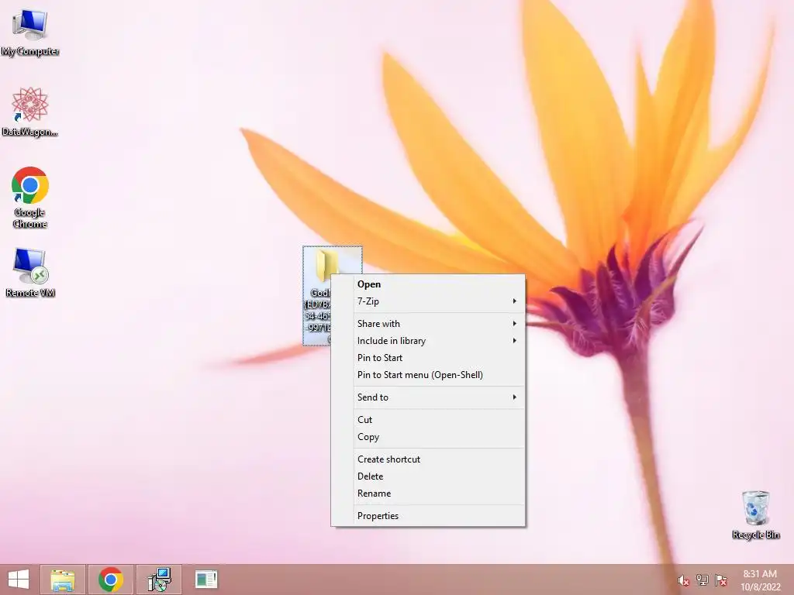794x595 pixels.
Task: Open the My Computer desktop icon
Action: coord(30,31)
